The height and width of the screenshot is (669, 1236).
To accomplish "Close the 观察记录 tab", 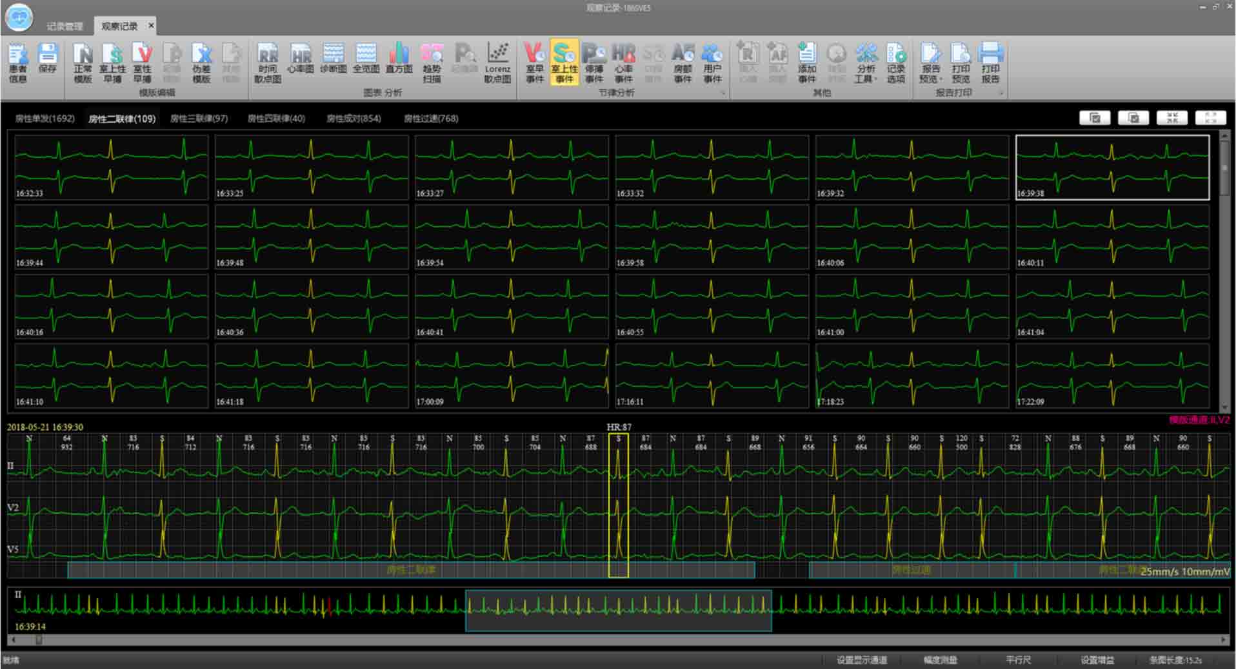I will pos(151,26).
